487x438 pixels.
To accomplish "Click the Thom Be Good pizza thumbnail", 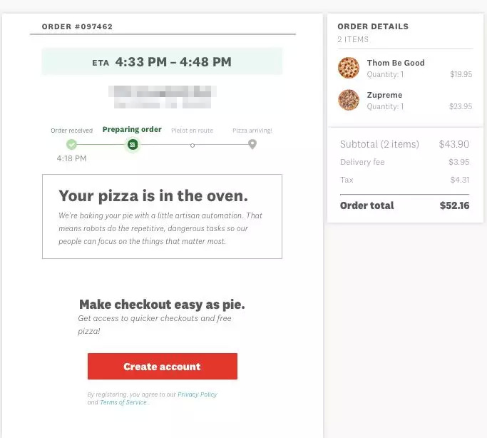I will pos(349,68).
